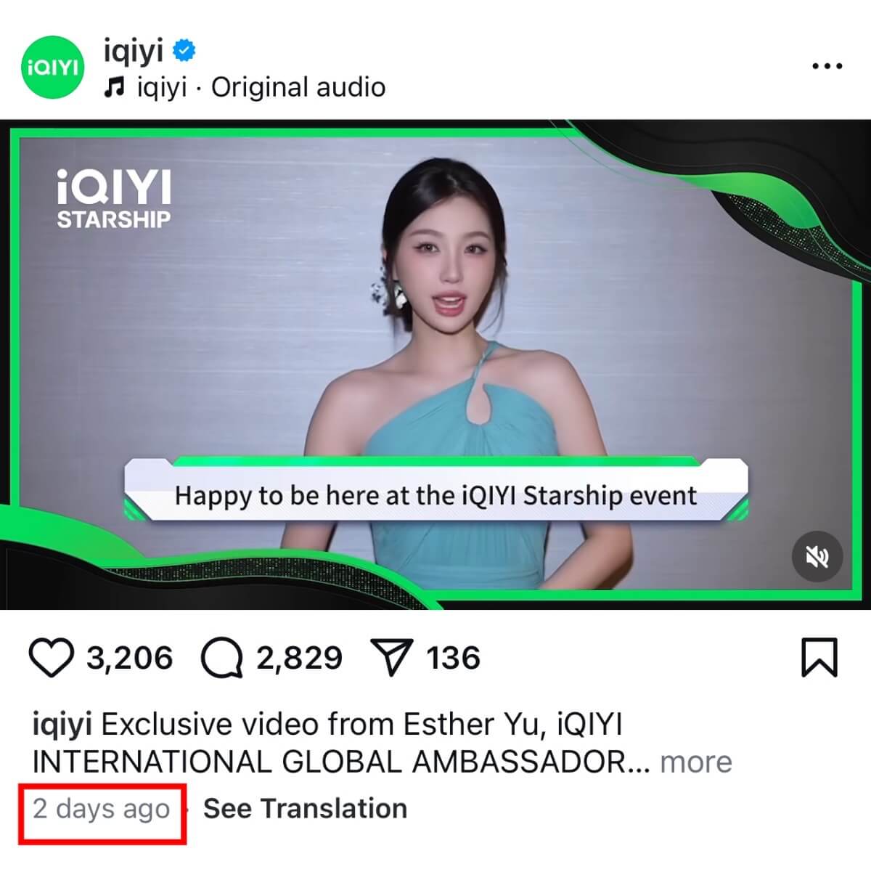871x880 pixels.
Task: Open comments via the speech bubble icon
Action: 221,658
